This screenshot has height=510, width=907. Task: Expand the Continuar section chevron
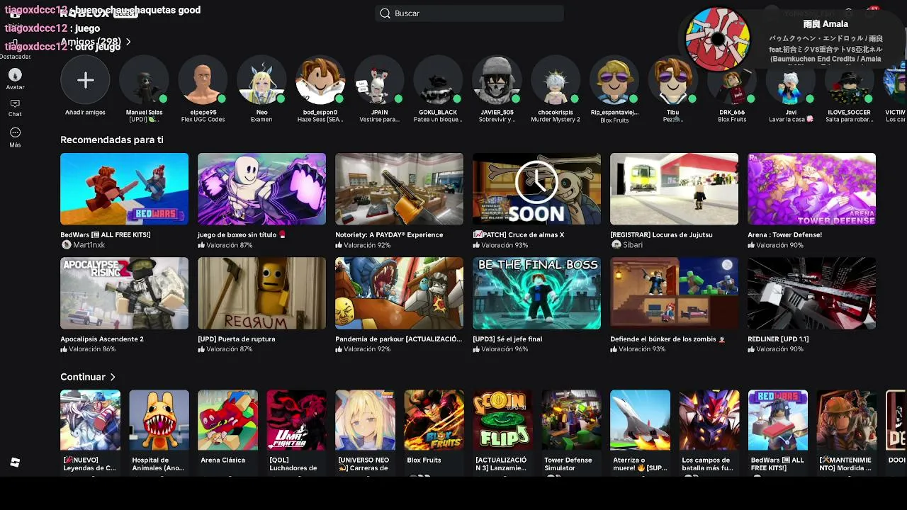(x=113, y=377)
